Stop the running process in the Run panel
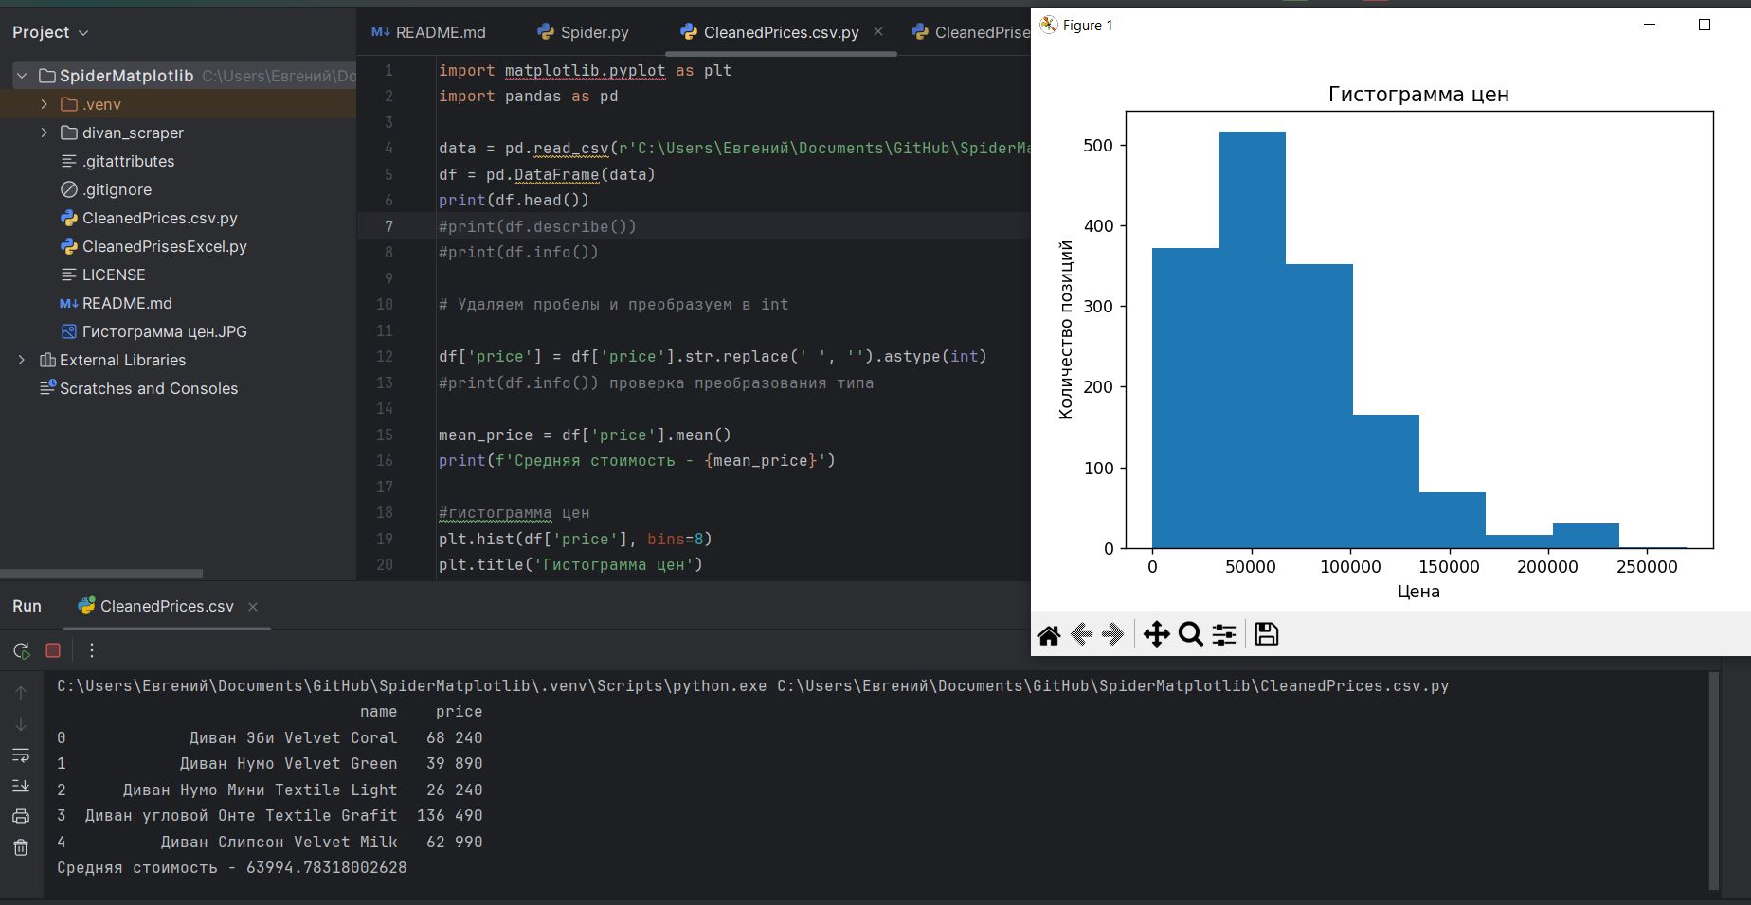Screen dimensions: 1751x905 [x=53, y=650]
